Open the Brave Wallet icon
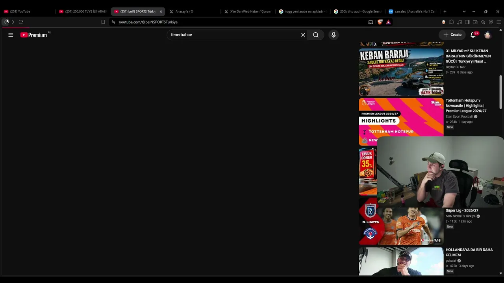 point(475,22)
